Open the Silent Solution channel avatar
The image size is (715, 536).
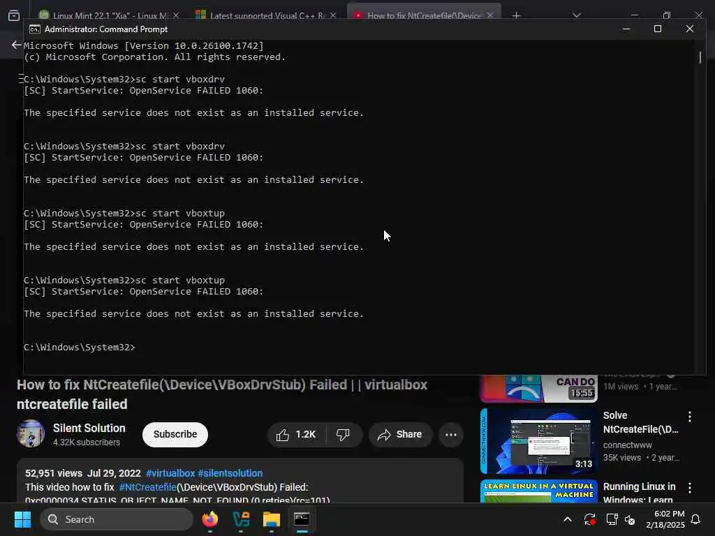click(31, 433)
